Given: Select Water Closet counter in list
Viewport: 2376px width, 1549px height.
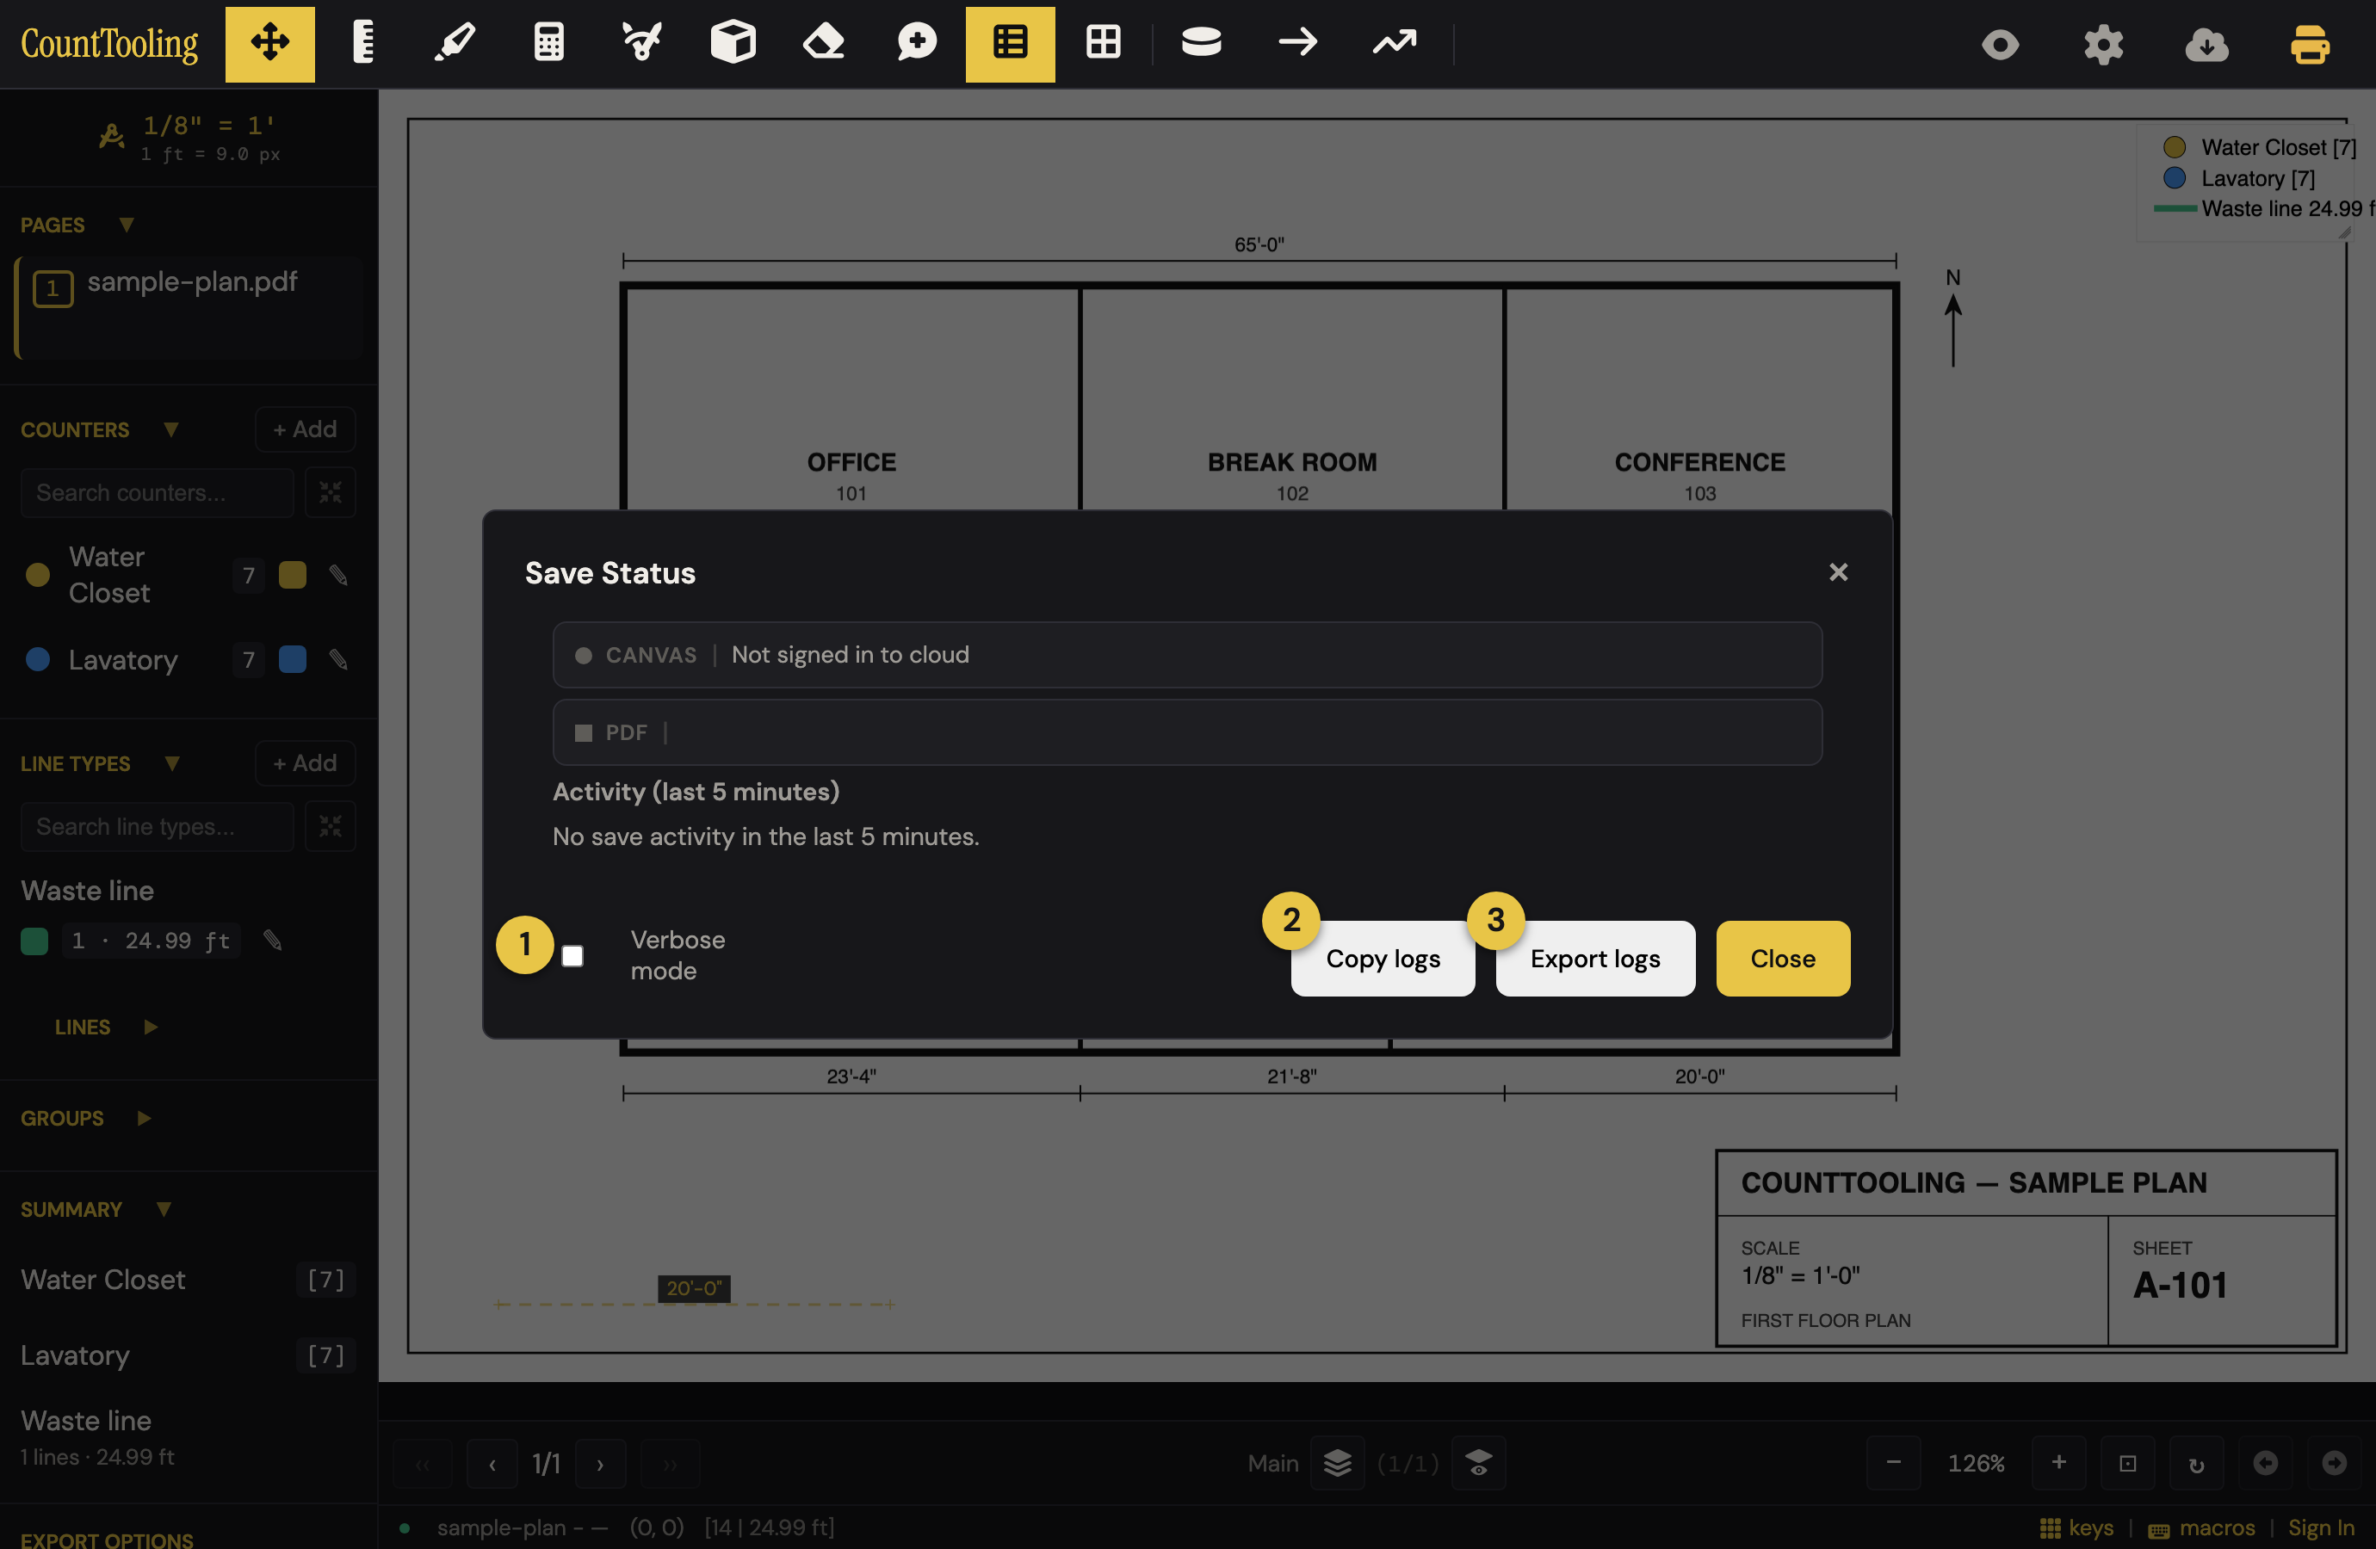Looking at the screenshot, I should [108, 575].
